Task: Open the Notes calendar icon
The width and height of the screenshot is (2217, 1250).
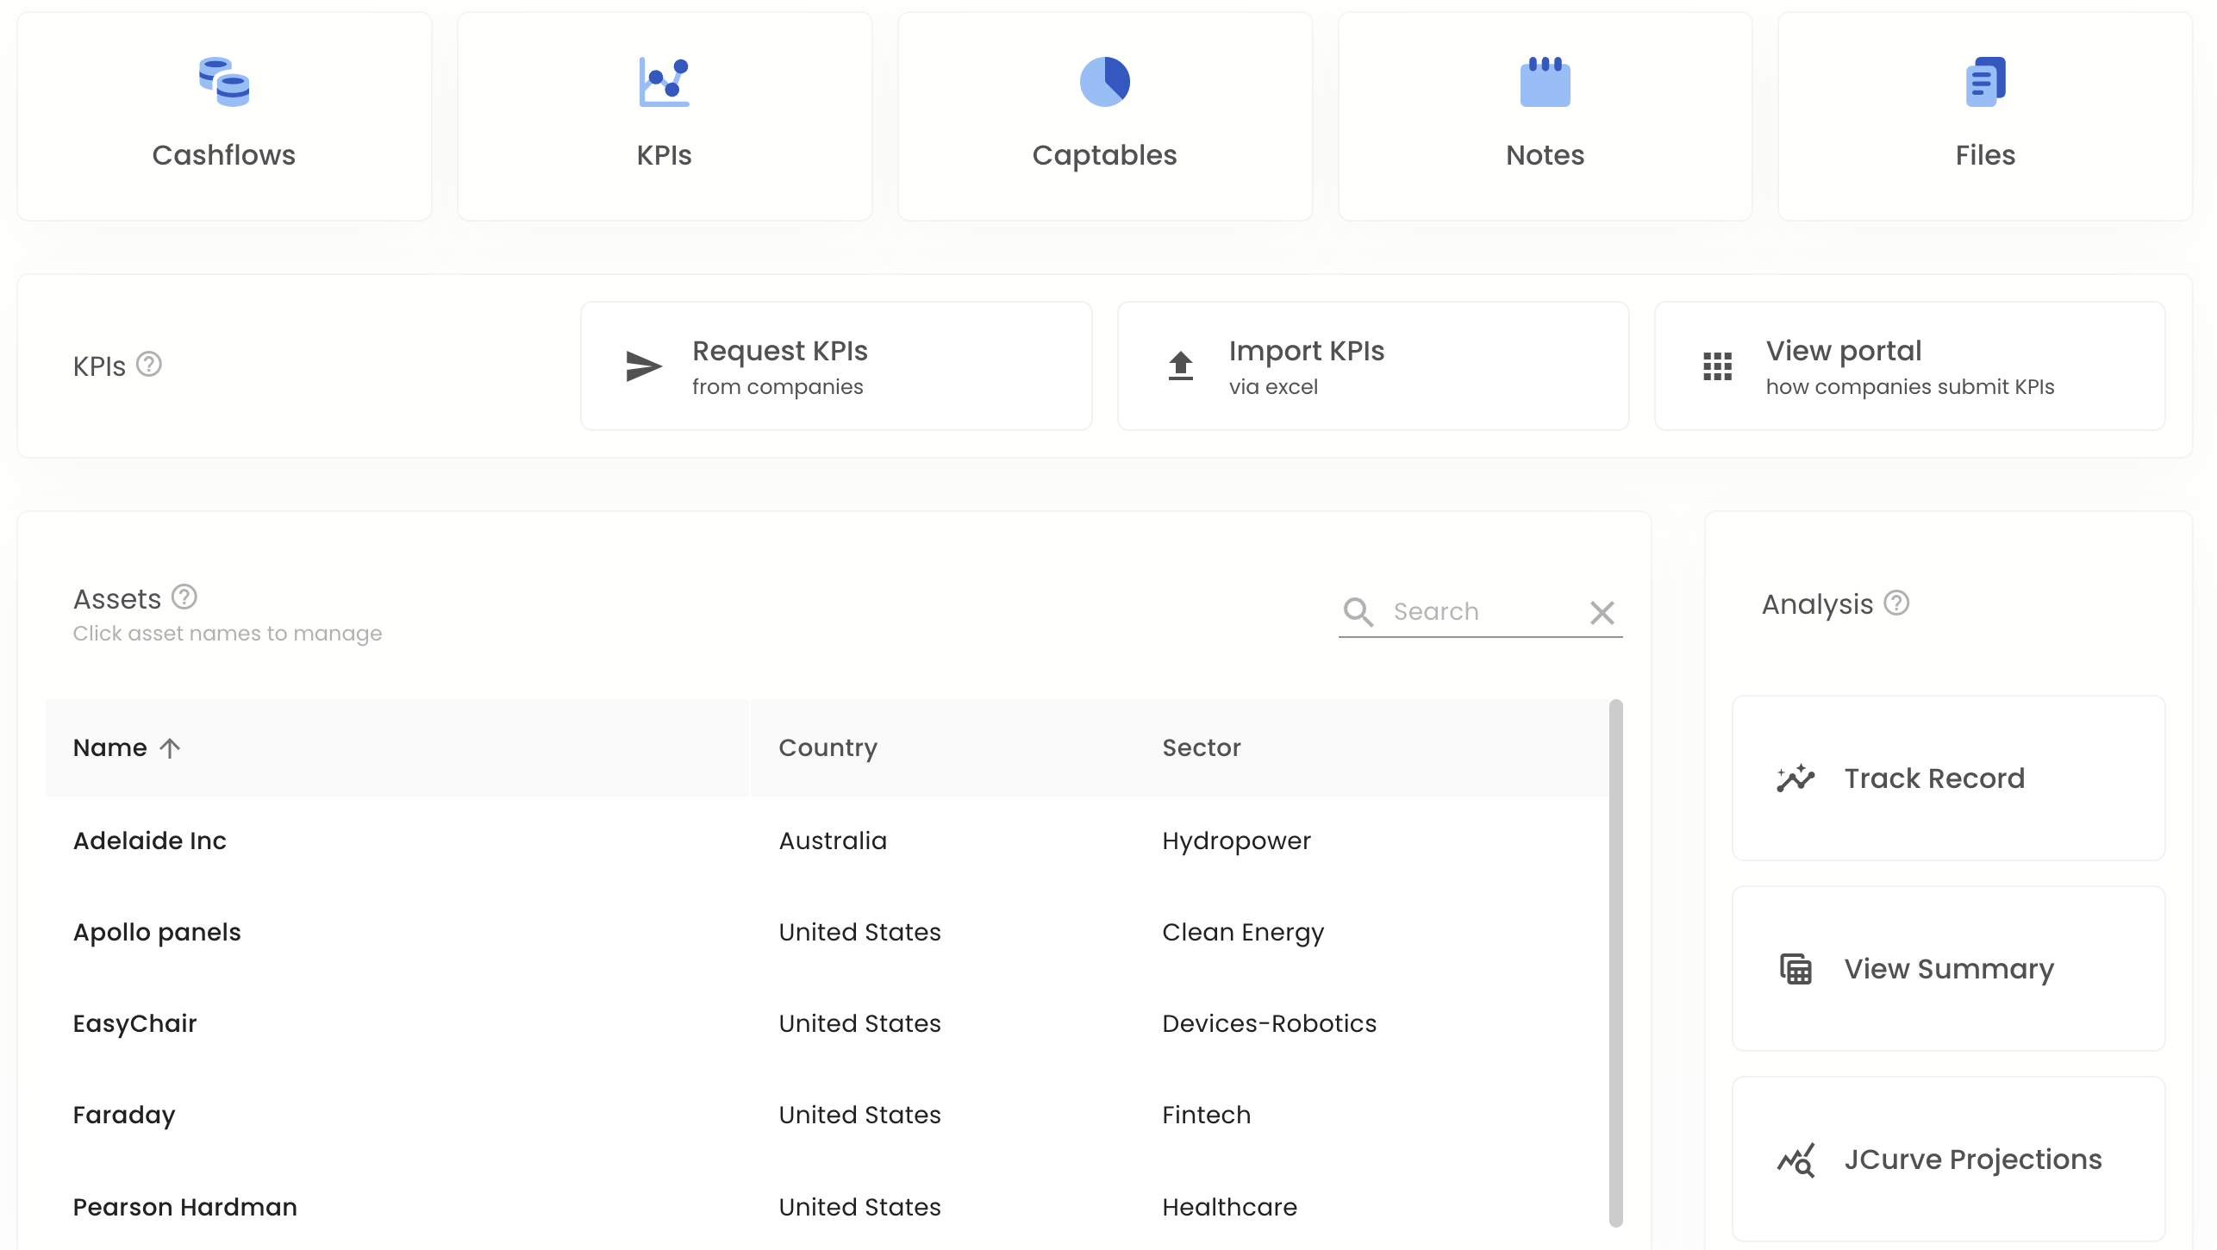Action: point(1545,82)
